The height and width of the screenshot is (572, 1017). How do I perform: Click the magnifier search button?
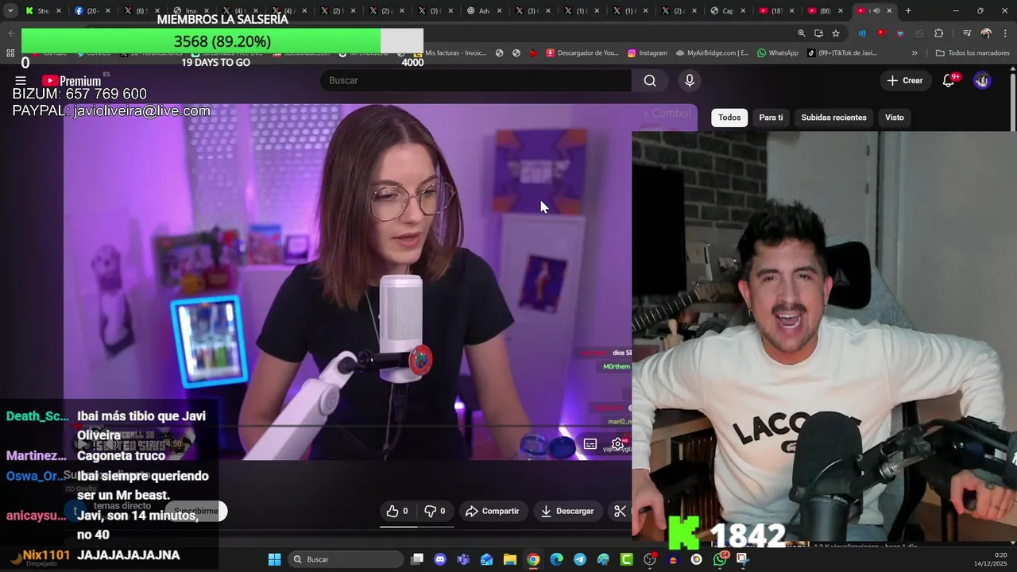[650, 80]
